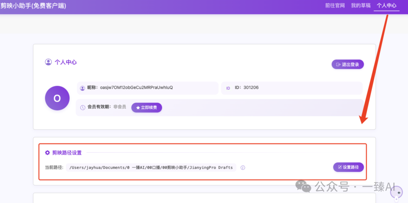Screen dimensions: 408x203
Task: Click the info icon beside the current path
Action: pos(243,168)
